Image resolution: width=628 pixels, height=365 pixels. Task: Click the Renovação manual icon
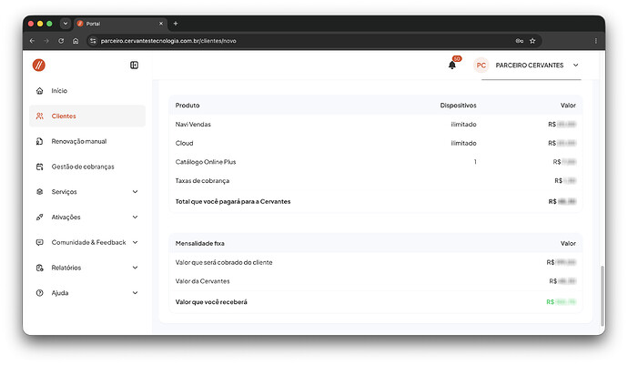click(x=40, y=141)
